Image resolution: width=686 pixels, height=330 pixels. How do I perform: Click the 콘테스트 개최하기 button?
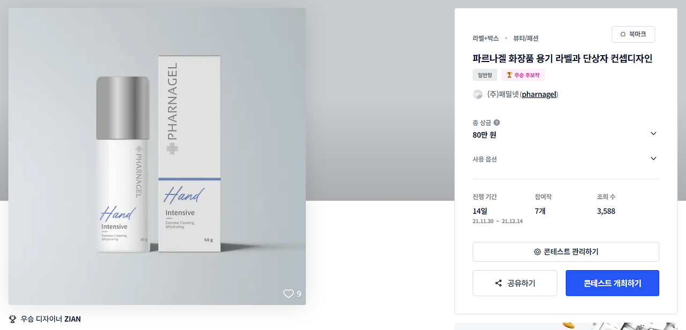point(613,283)
